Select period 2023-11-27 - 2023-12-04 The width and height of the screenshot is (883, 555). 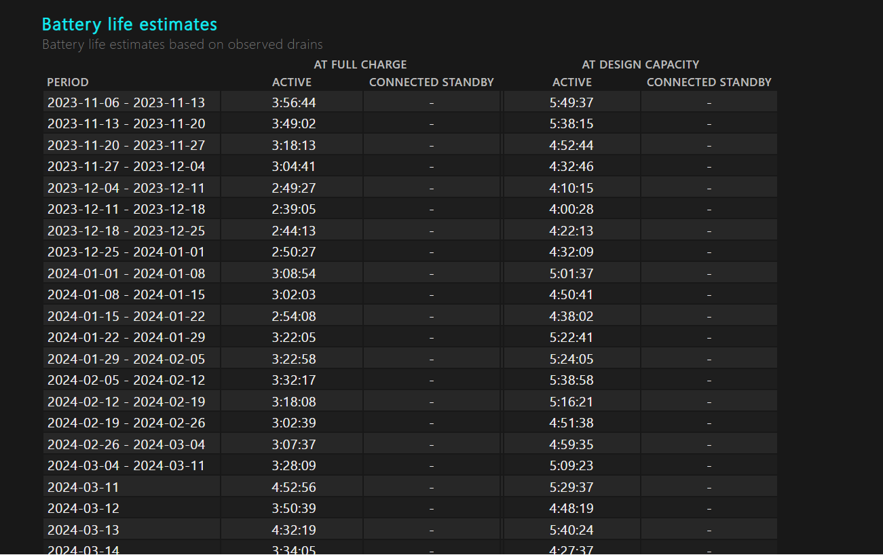pos(126,166)
